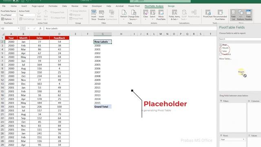Click the More Tables link
This screenshot has width=261, height=147.
coord(225,59)
